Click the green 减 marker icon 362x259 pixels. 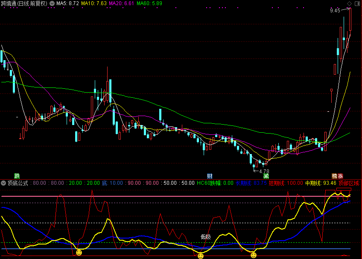tap(266, 176)
